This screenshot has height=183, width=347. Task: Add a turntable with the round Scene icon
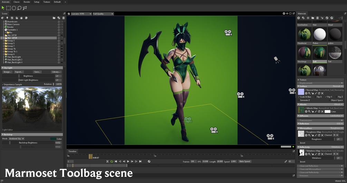point(26,18)
